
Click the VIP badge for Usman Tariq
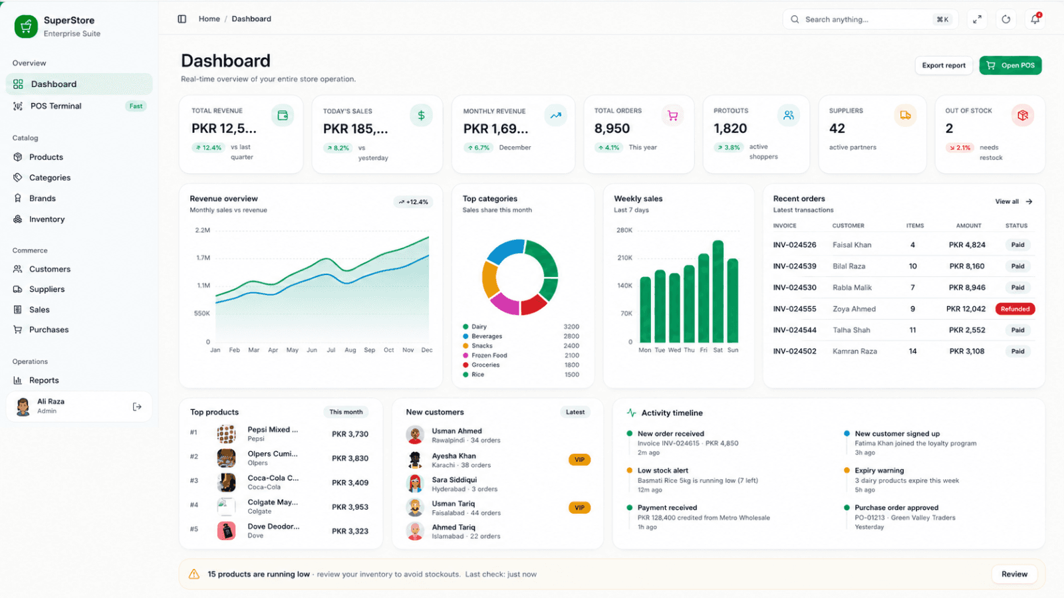tap(579, 508)
